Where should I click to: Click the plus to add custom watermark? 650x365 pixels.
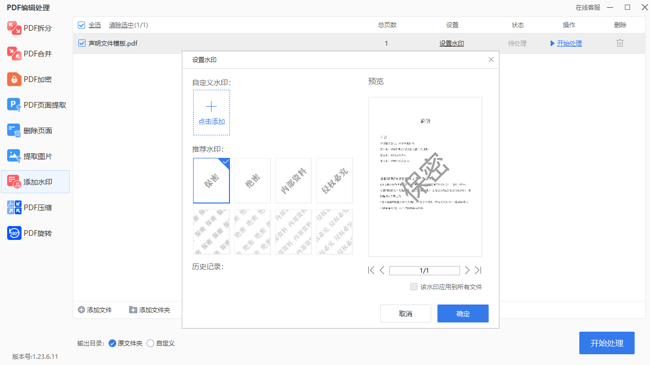pyautogui.click(x=211, y=107)
